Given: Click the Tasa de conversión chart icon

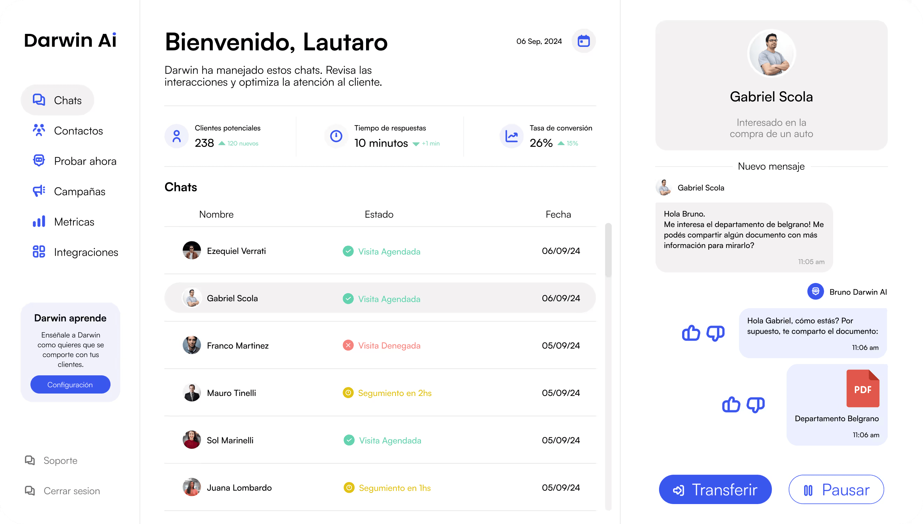Looking at the screenshot, I should [x=511, y=136].
